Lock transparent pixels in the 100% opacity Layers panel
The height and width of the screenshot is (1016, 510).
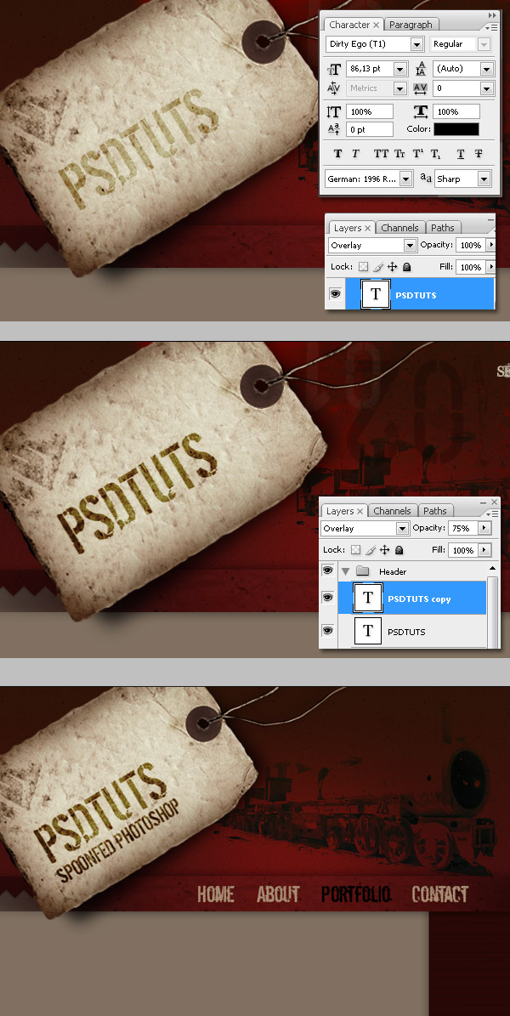(x=364, y=266)
